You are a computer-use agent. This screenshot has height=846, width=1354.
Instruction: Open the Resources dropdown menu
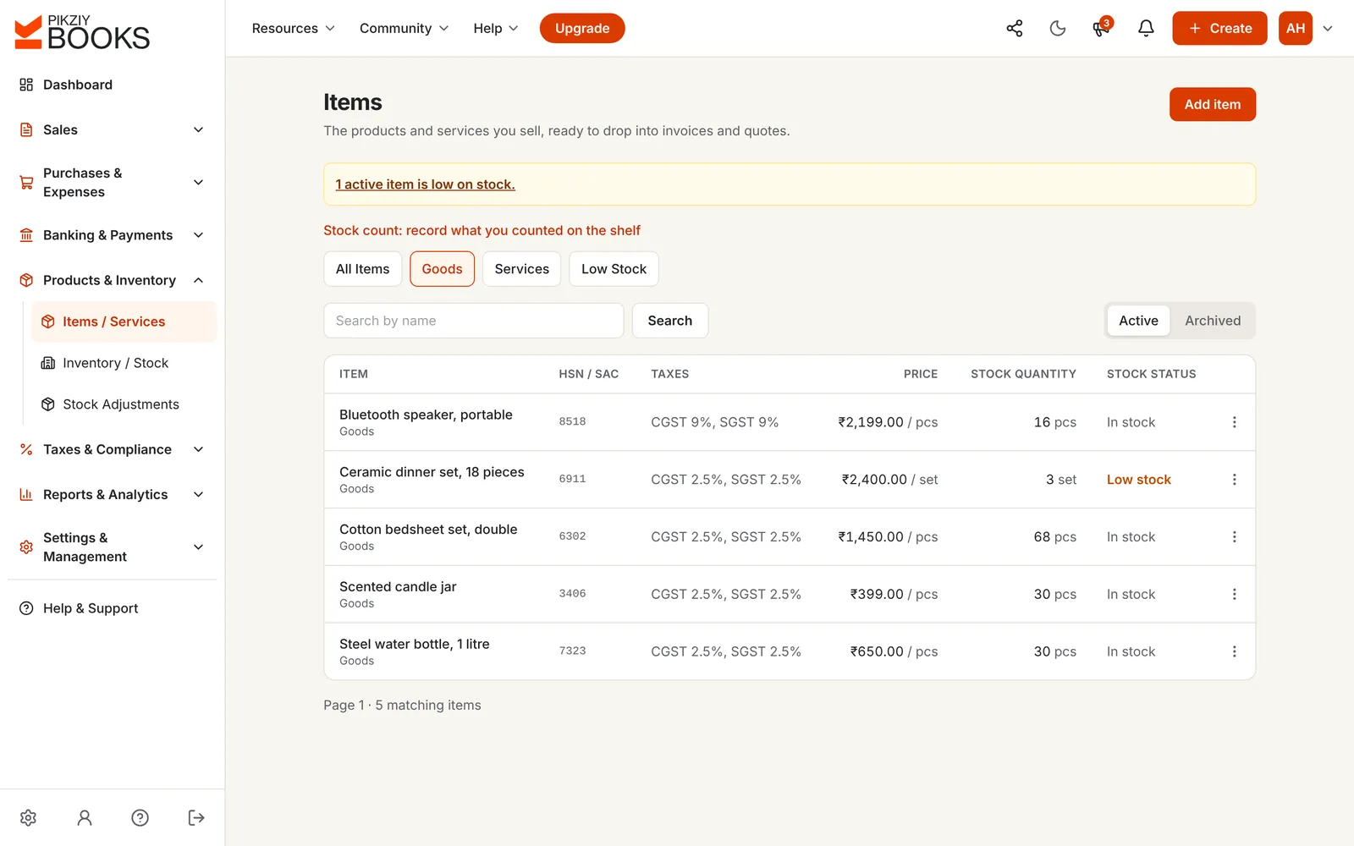[293, 28]
